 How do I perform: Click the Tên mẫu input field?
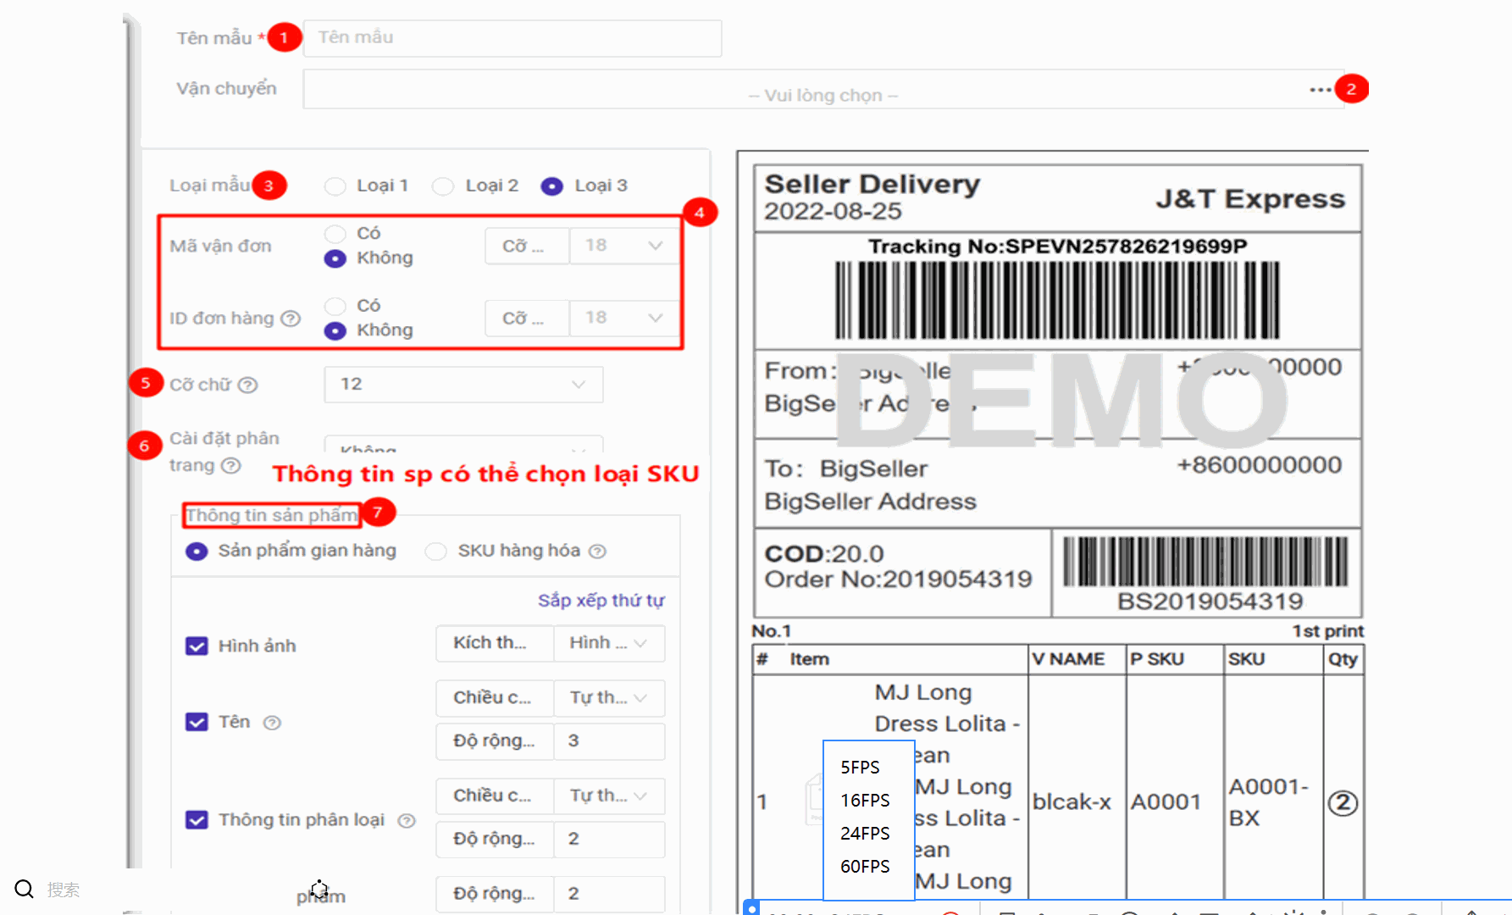[512, 38]
